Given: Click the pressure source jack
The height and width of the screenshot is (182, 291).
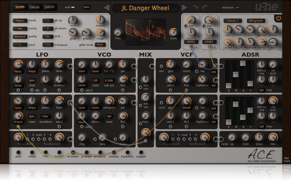Looking at the screenshot, I should click(x=100, y=152).
